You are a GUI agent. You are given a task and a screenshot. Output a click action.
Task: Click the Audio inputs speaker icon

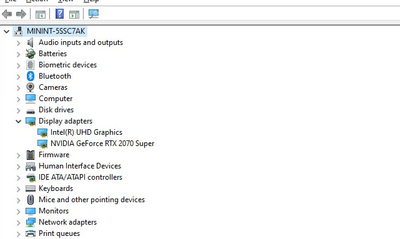(31, 42)
